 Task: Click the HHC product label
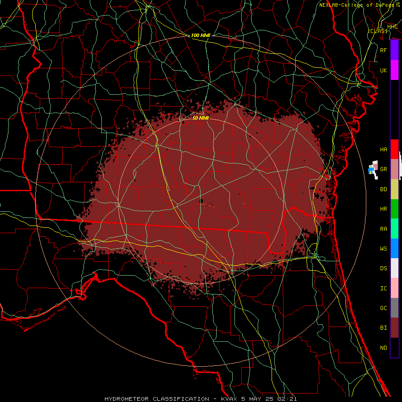coord(392,27)
